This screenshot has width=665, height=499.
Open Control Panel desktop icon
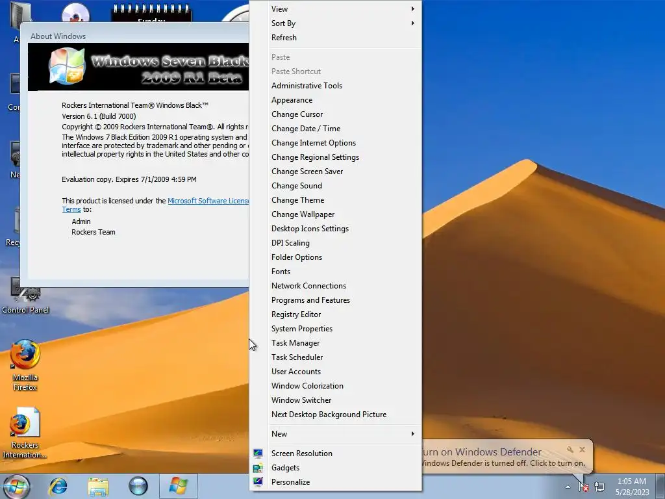[x=25, y=296]
